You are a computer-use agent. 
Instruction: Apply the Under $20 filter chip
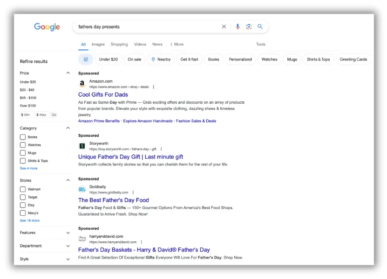pyautogui.click(x=109, y=60)
